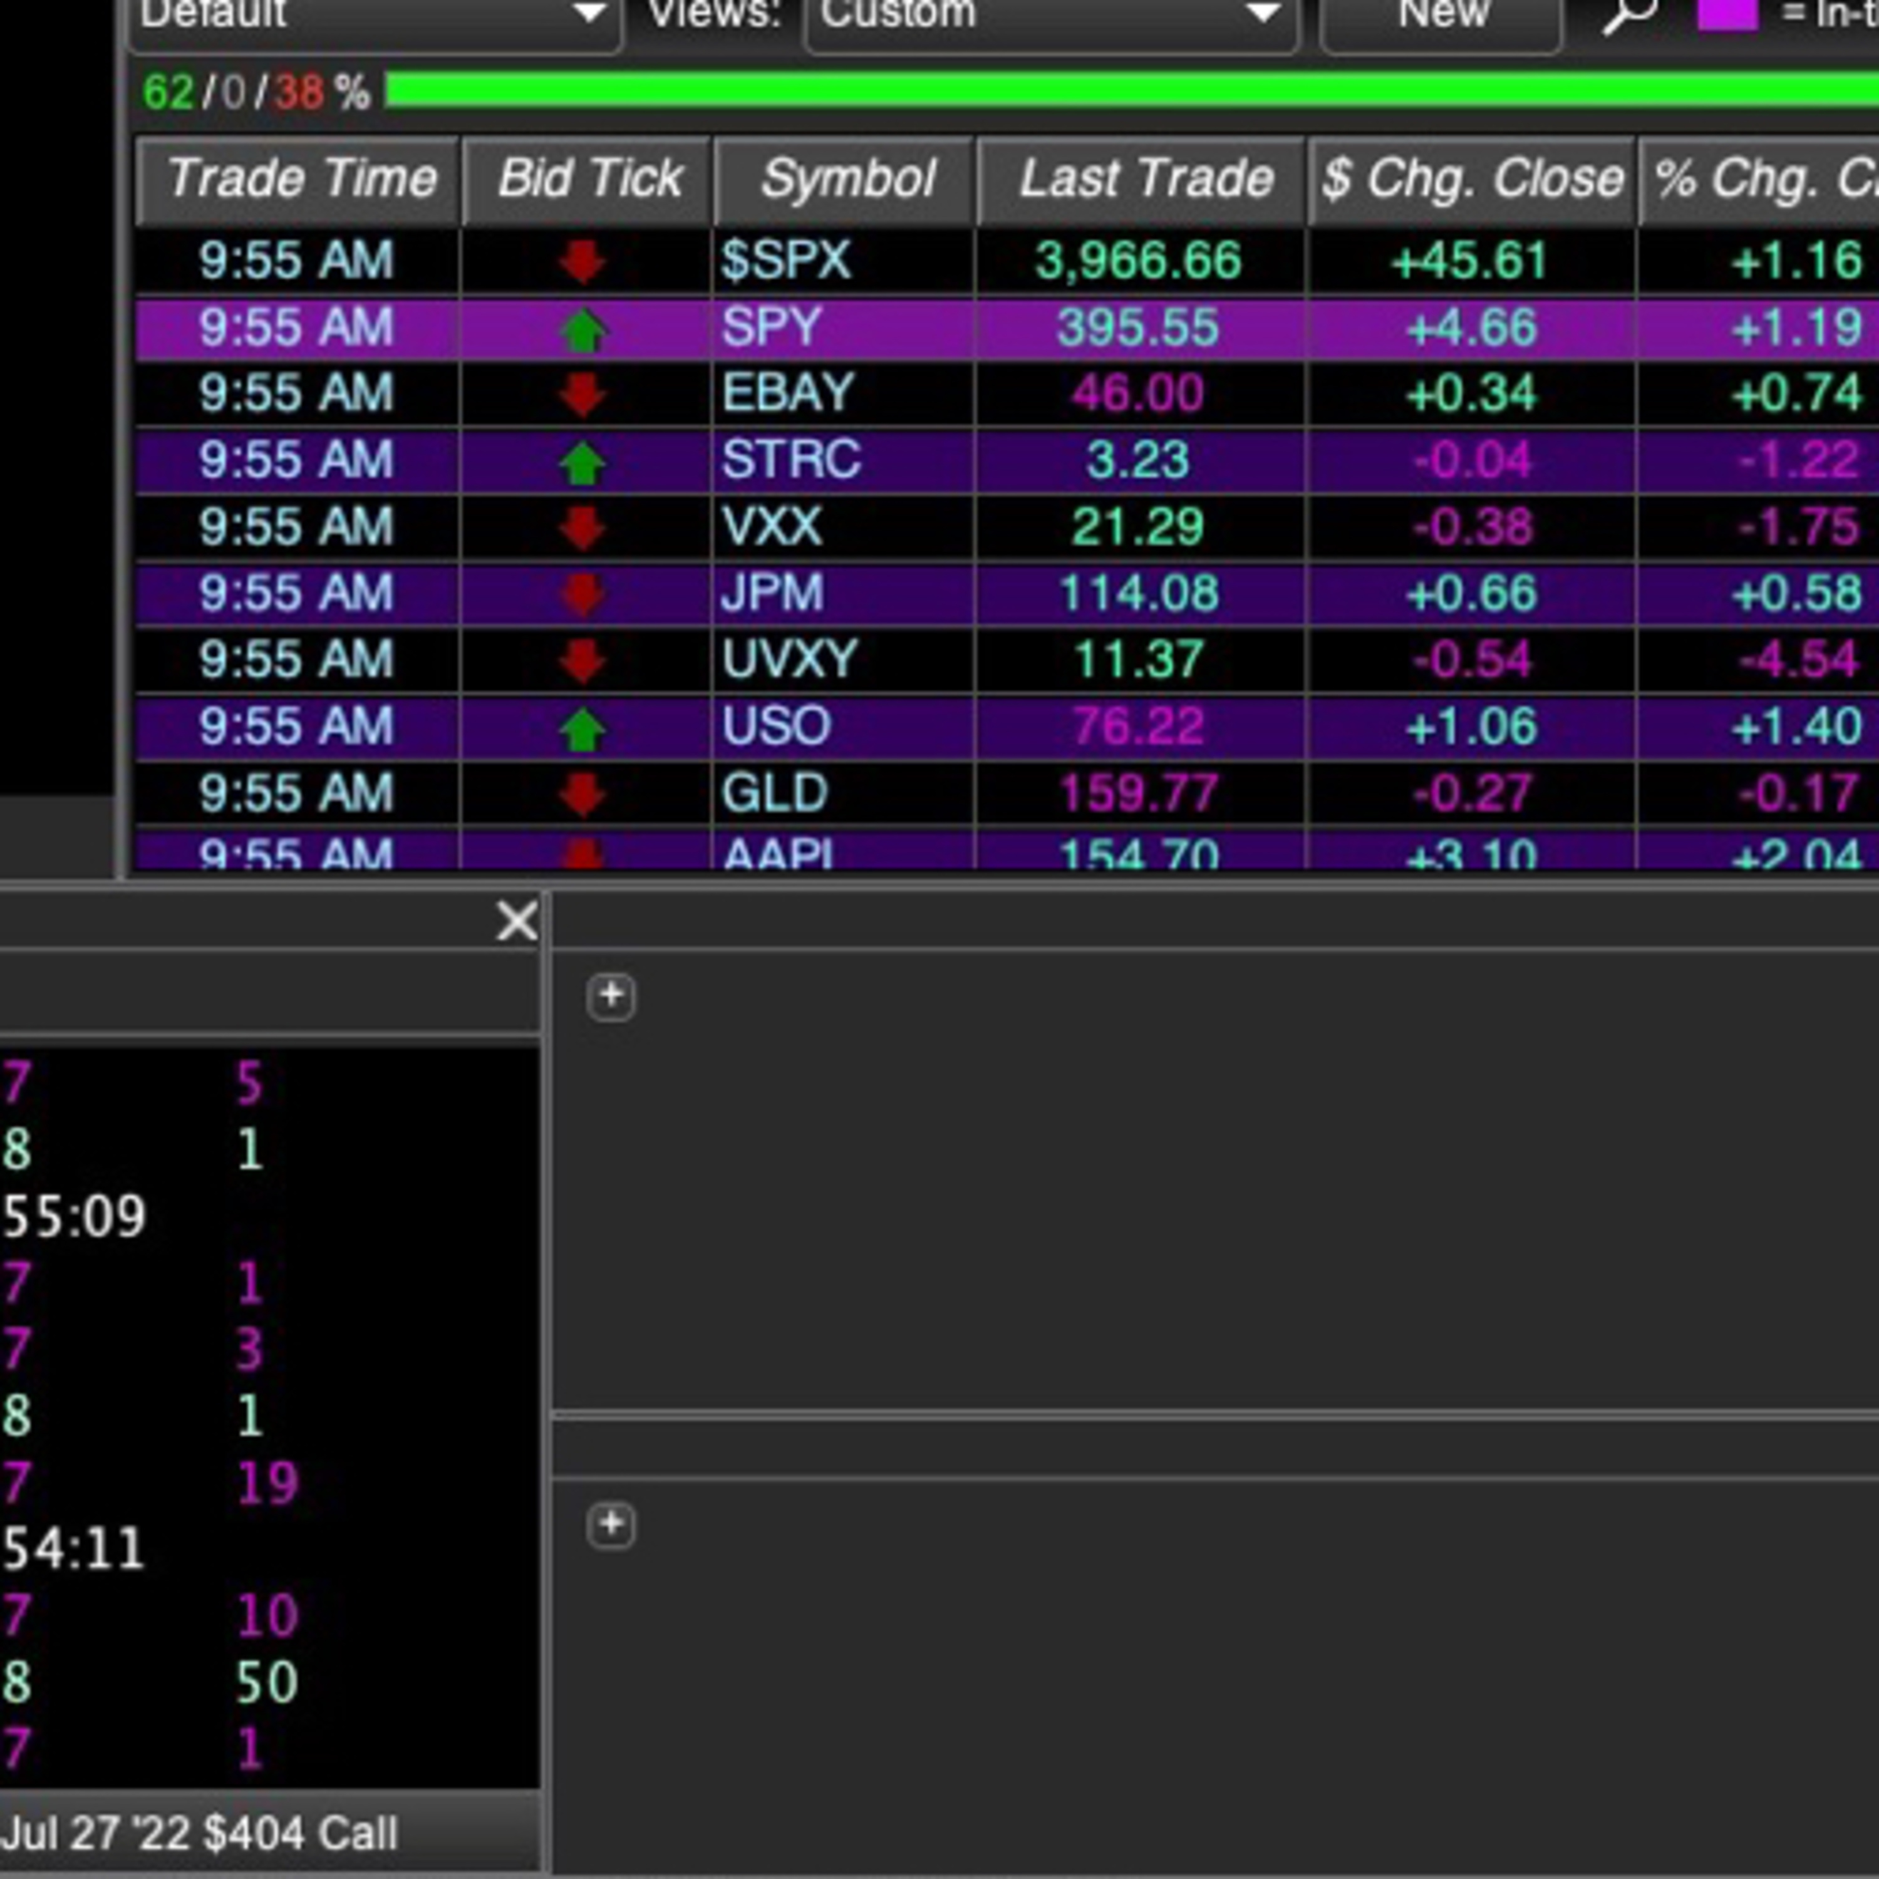Click the red down bid tick for UVXY

pos(582,661)
